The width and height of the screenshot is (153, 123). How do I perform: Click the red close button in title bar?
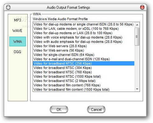142,7
